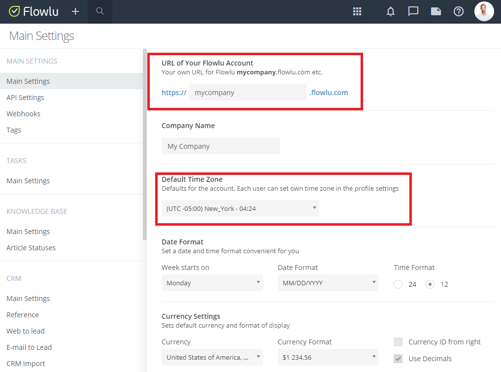Open Main Settings under TASKS

coord(28,181)
